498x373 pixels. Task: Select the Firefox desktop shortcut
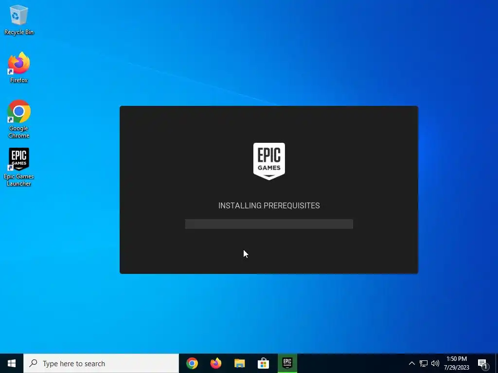(19, 67)
